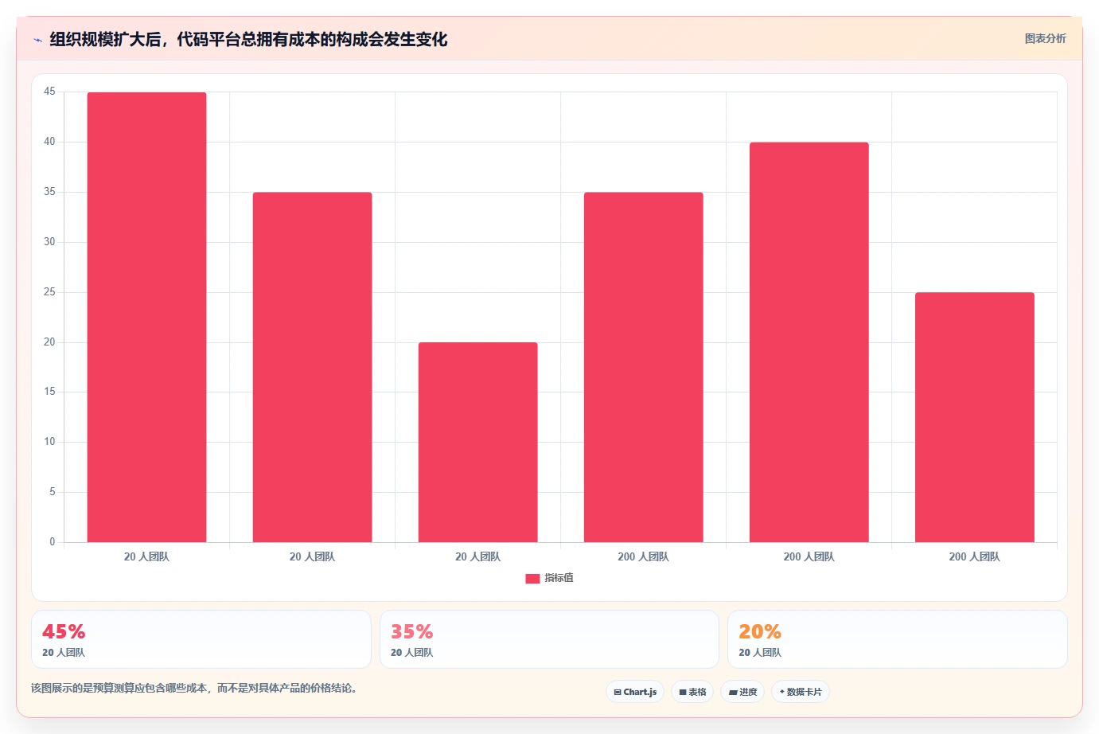Click the tallest bar reaching 45
The width and height of the screenshot is (1099, 734).
coord(146,318)
